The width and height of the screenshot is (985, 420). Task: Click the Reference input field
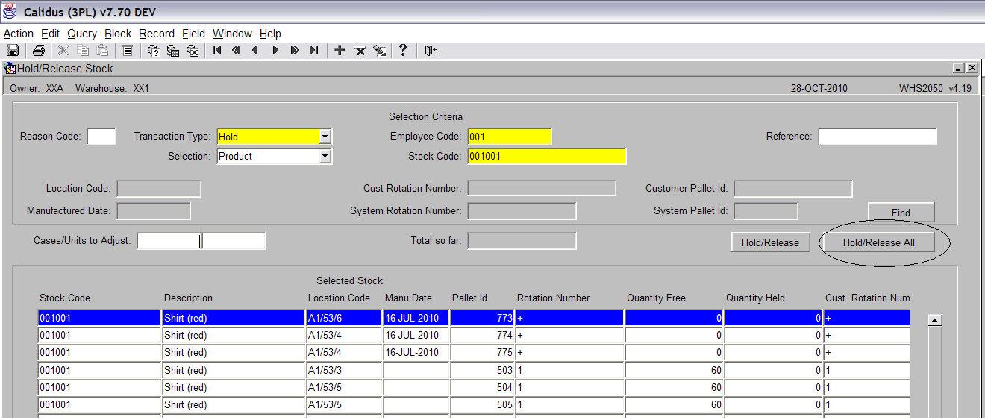[x=878, y=137]
